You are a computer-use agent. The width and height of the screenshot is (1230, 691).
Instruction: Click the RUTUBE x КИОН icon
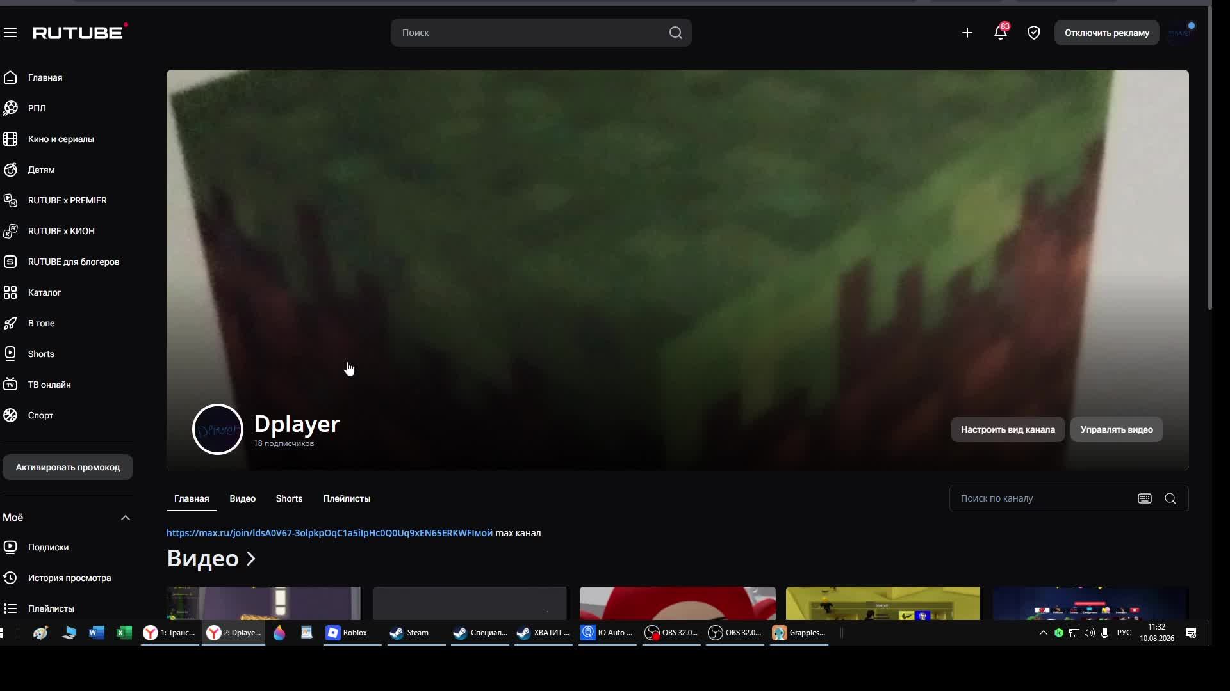[x=10, y=231]
